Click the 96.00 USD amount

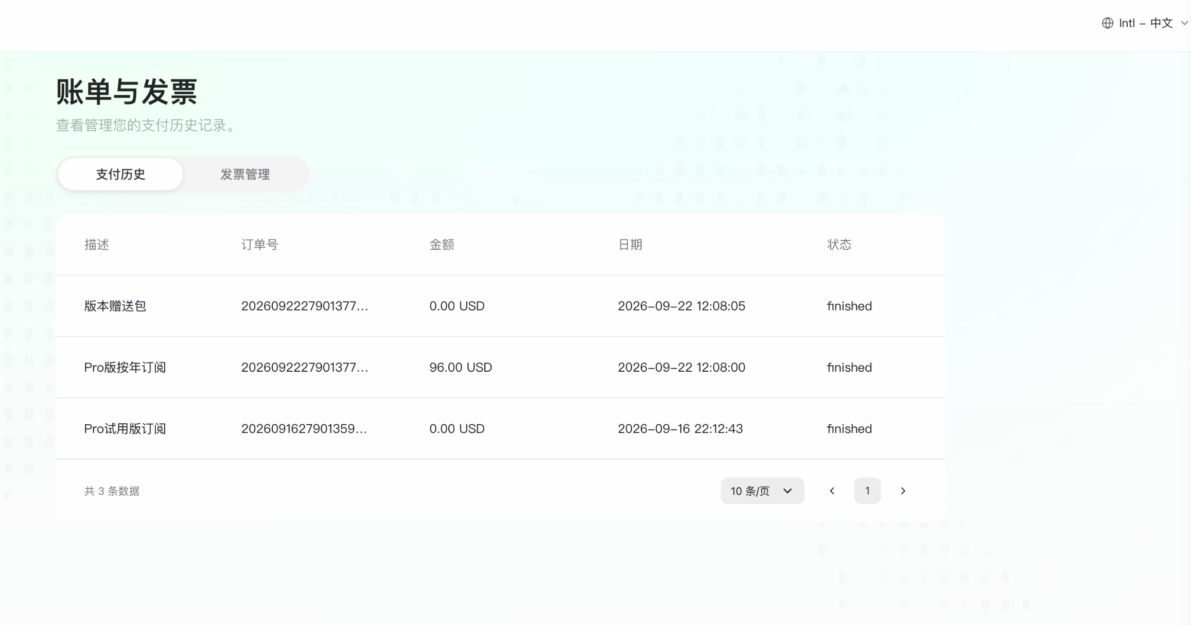(x=461, y=367)
